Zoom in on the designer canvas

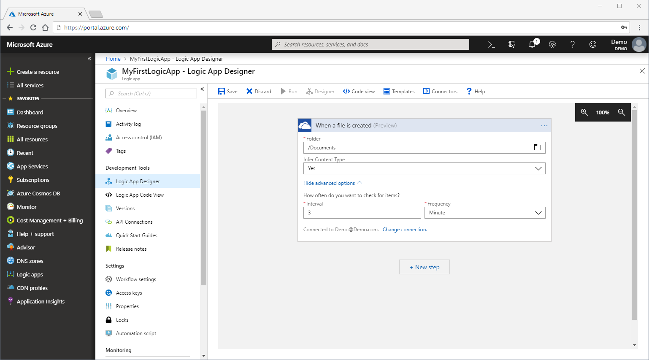(584, 112)
